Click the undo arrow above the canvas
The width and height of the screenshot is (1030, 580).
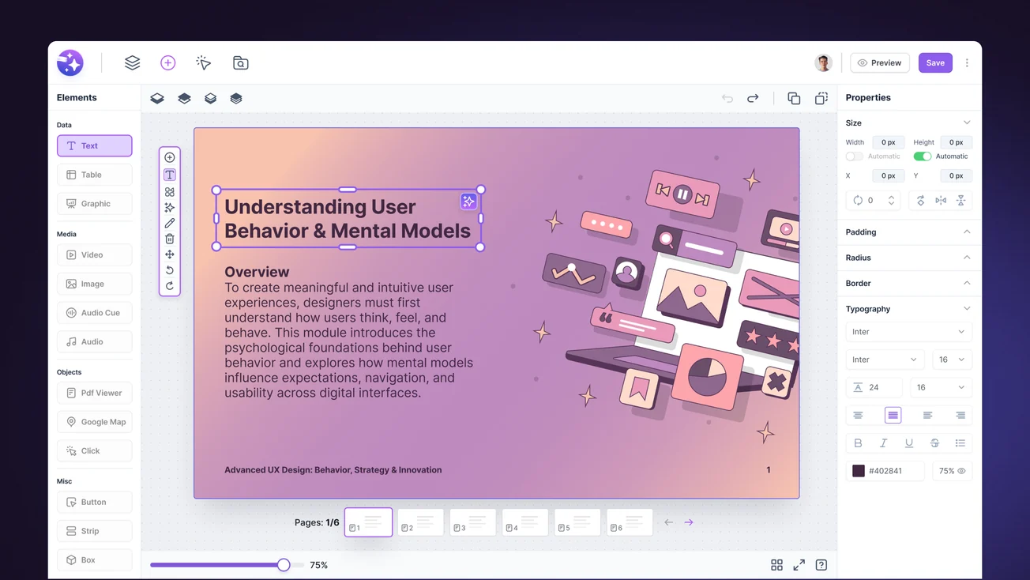pos(727,98)
